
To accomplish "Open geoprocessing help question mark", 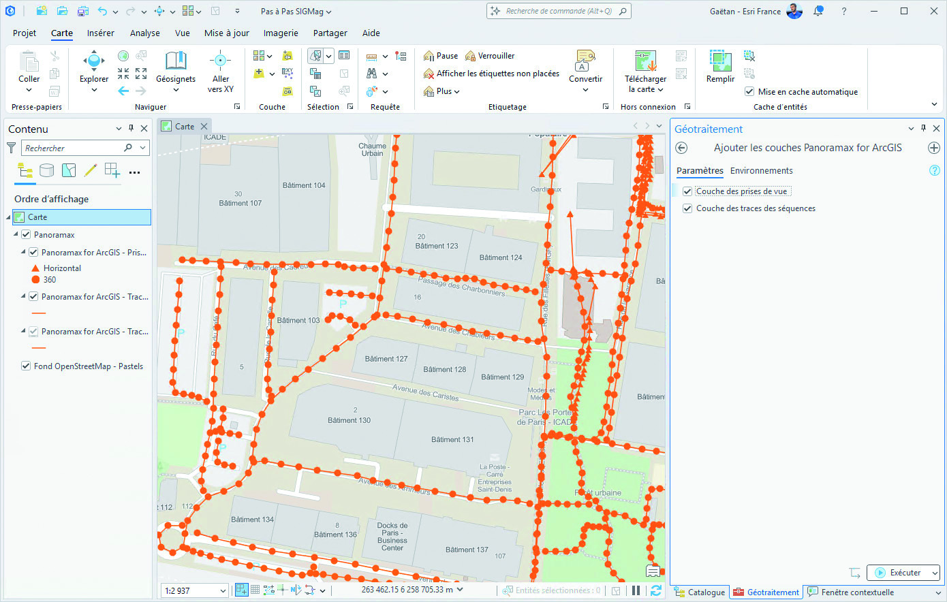I will click(x=935, y=171).
